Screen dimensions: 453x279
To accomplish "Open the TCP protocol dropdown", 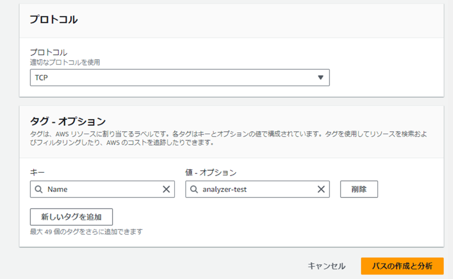I will [180, 77].
